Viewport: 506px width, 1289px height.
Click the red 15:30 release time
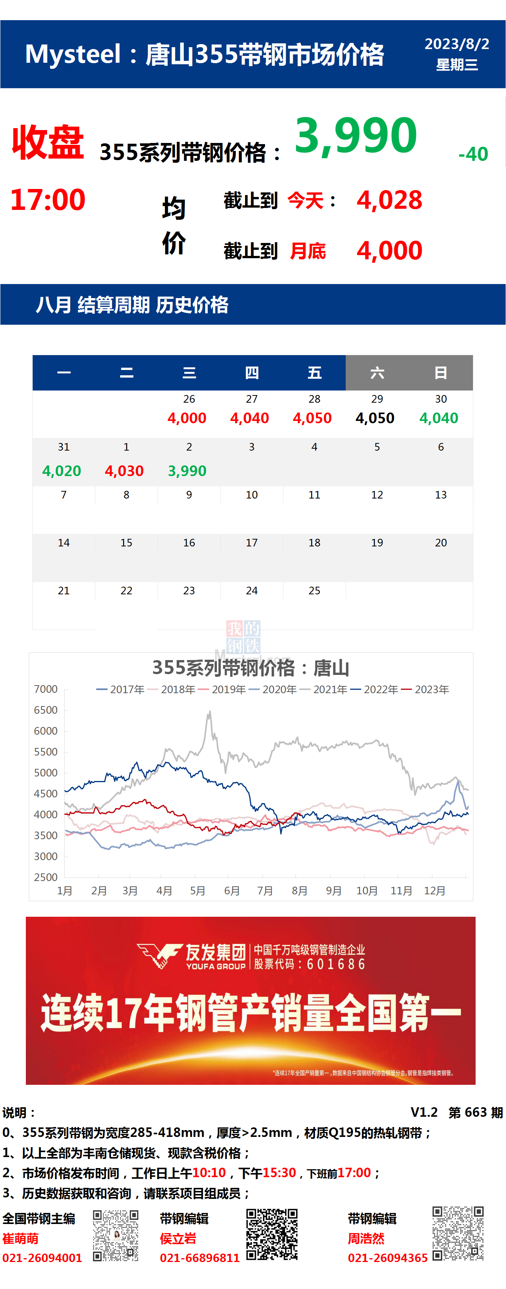(280, 1173)
